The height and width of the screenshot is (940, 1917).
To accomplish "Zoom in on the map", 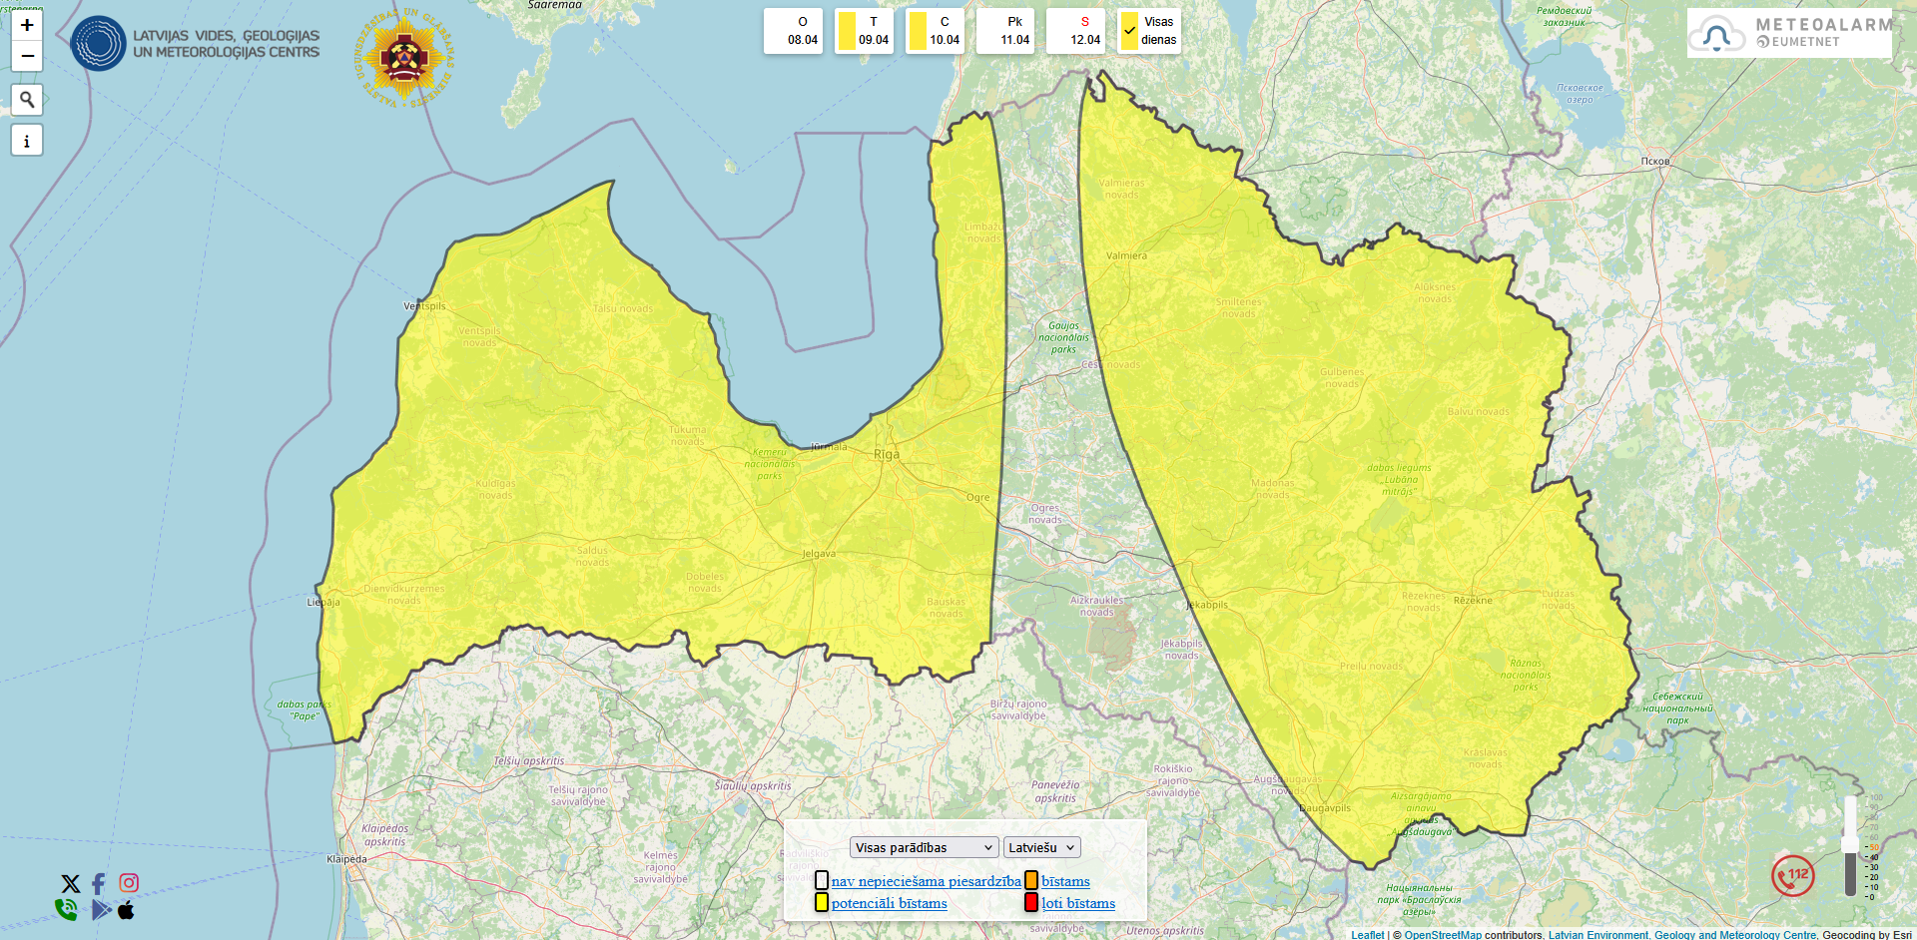I will click(x=27, y=25).
